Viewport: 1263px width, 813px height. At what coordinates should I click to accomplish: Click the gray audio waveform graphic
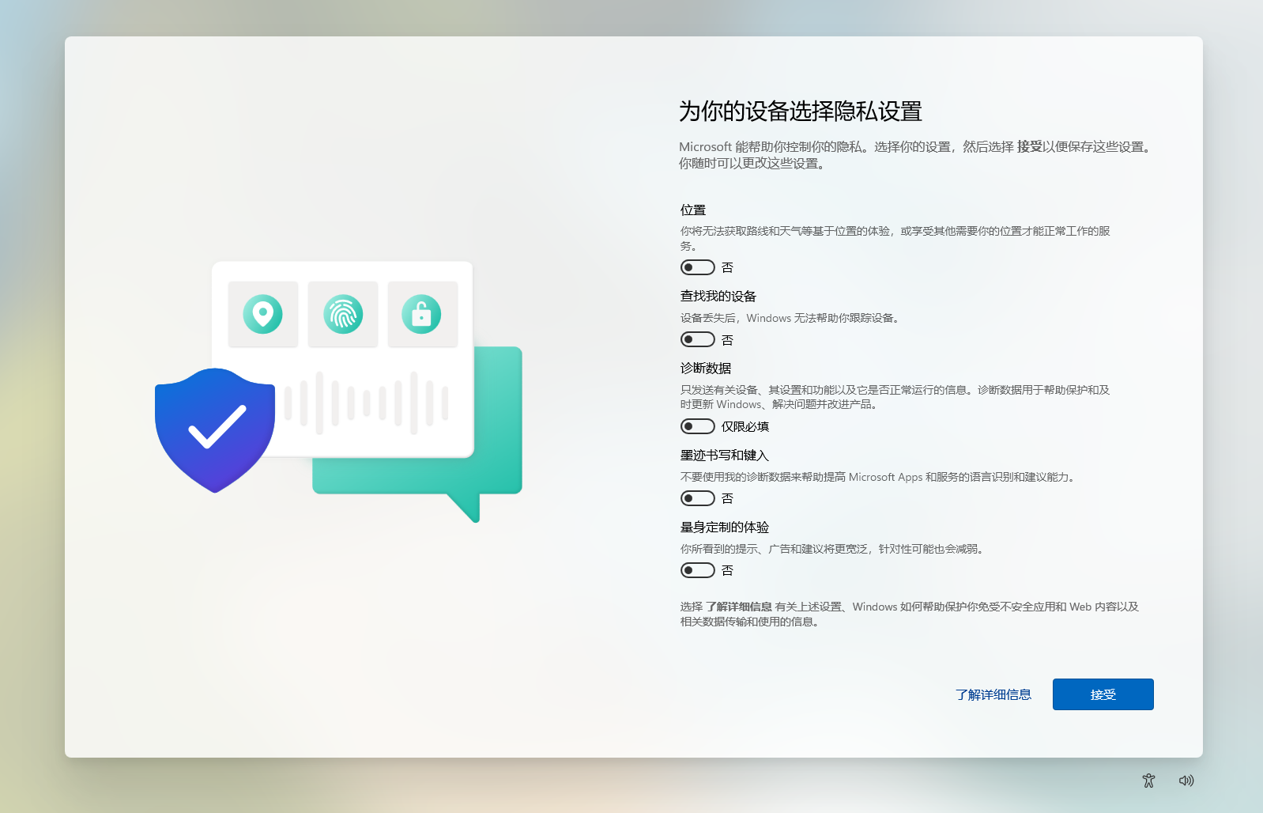[x=366, y=403]
